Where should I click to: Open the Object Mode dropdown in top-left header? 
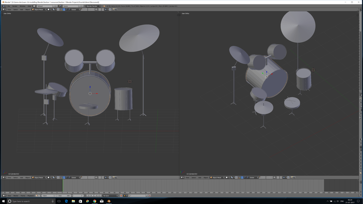click(39, 10)
